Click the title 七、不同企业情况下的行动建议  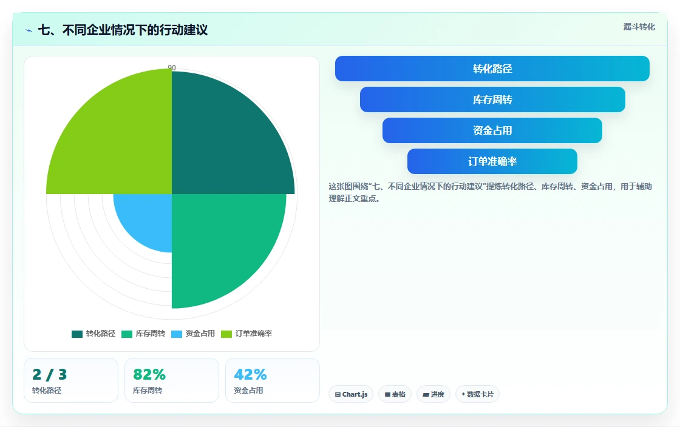(123, 30)
